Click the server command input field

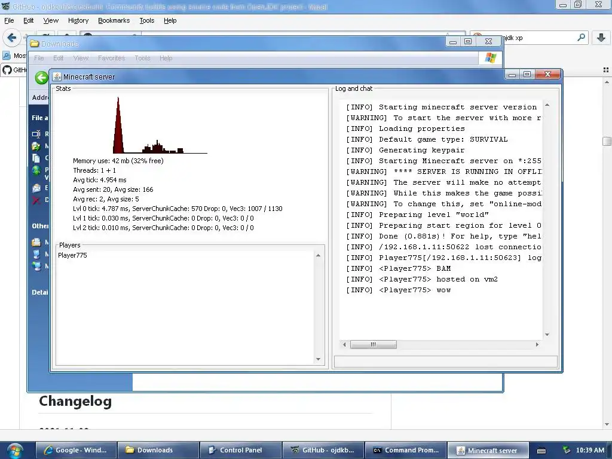[x=446, y=362]
